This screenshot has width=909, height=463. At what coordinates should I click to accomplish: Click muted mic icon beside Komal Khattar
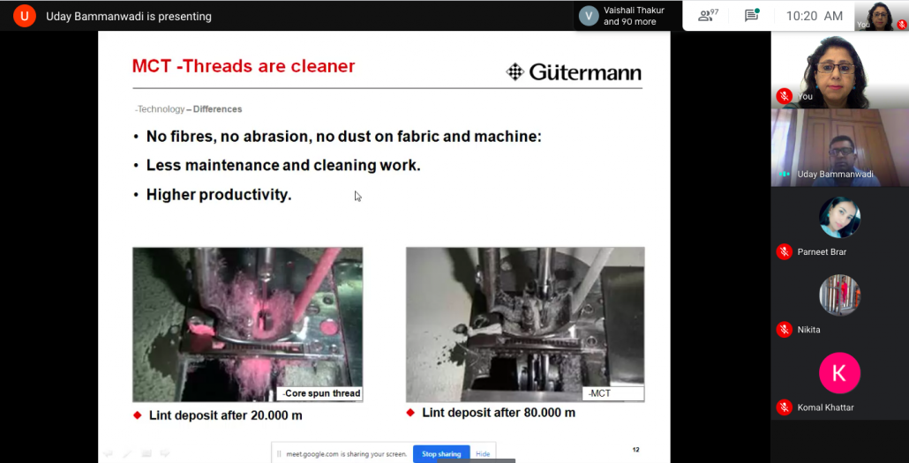click(x=785, y=407)
